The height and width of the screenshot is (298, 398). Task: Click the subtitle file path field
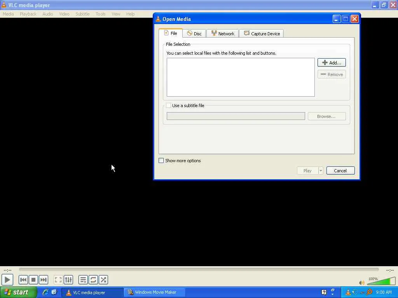(236, 116)
